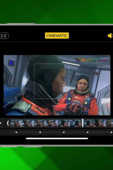This screenshot has width=113, height=170.
Task: Tap the gloved hands in the video frame
Action: pos(75,109)
